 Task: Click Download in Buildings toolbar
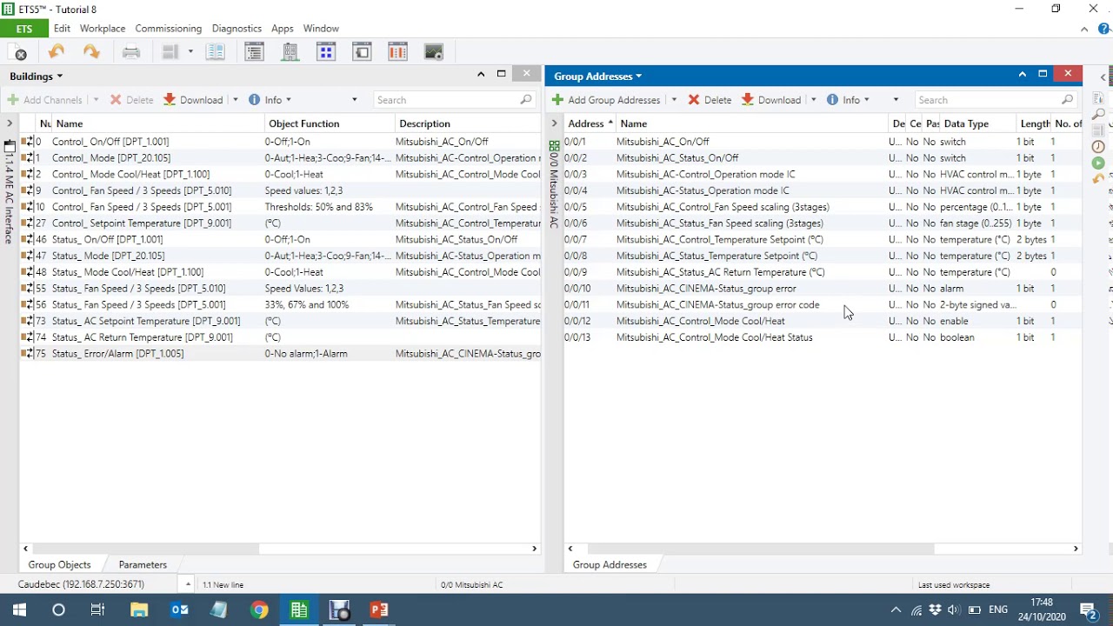pos(193,100)
